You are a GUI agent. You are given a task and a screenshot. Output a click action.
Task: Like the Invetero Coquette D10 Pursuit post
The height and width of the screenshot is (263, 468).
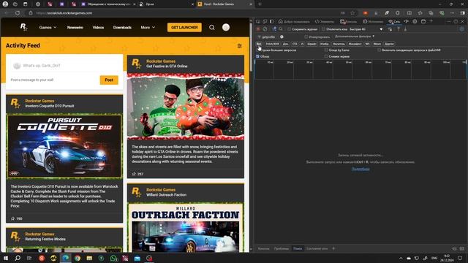pyautogui.click(x=13, y=218)
